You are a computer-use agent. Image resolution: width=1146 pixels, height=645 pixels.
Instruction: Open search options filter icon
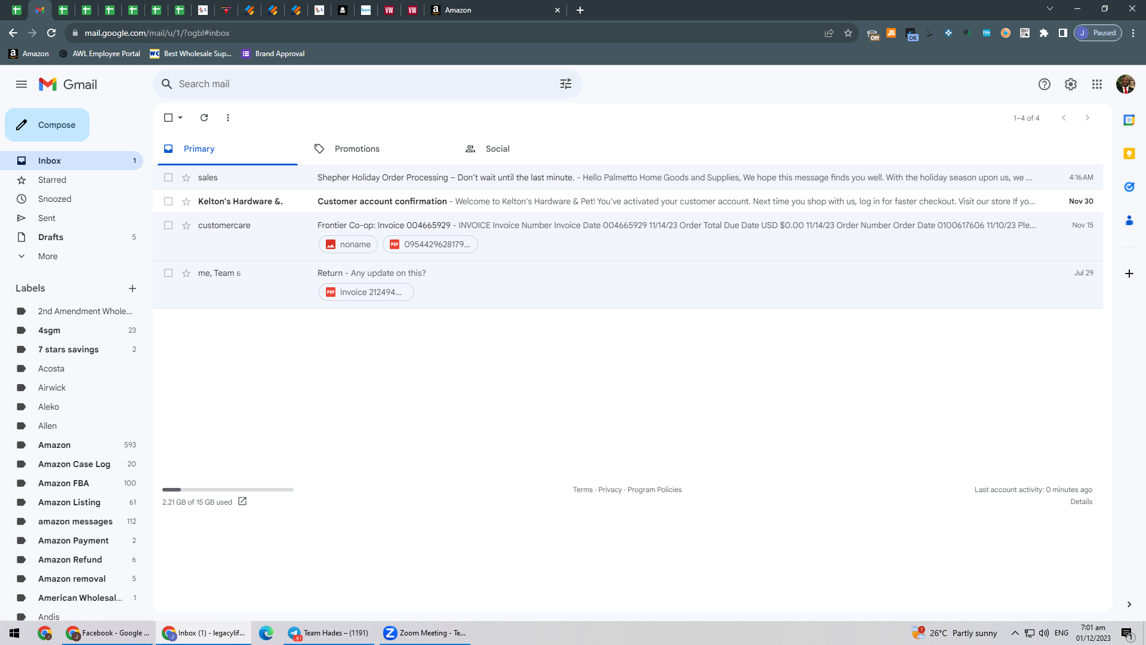pyautogui.click(x=566, y=84)
